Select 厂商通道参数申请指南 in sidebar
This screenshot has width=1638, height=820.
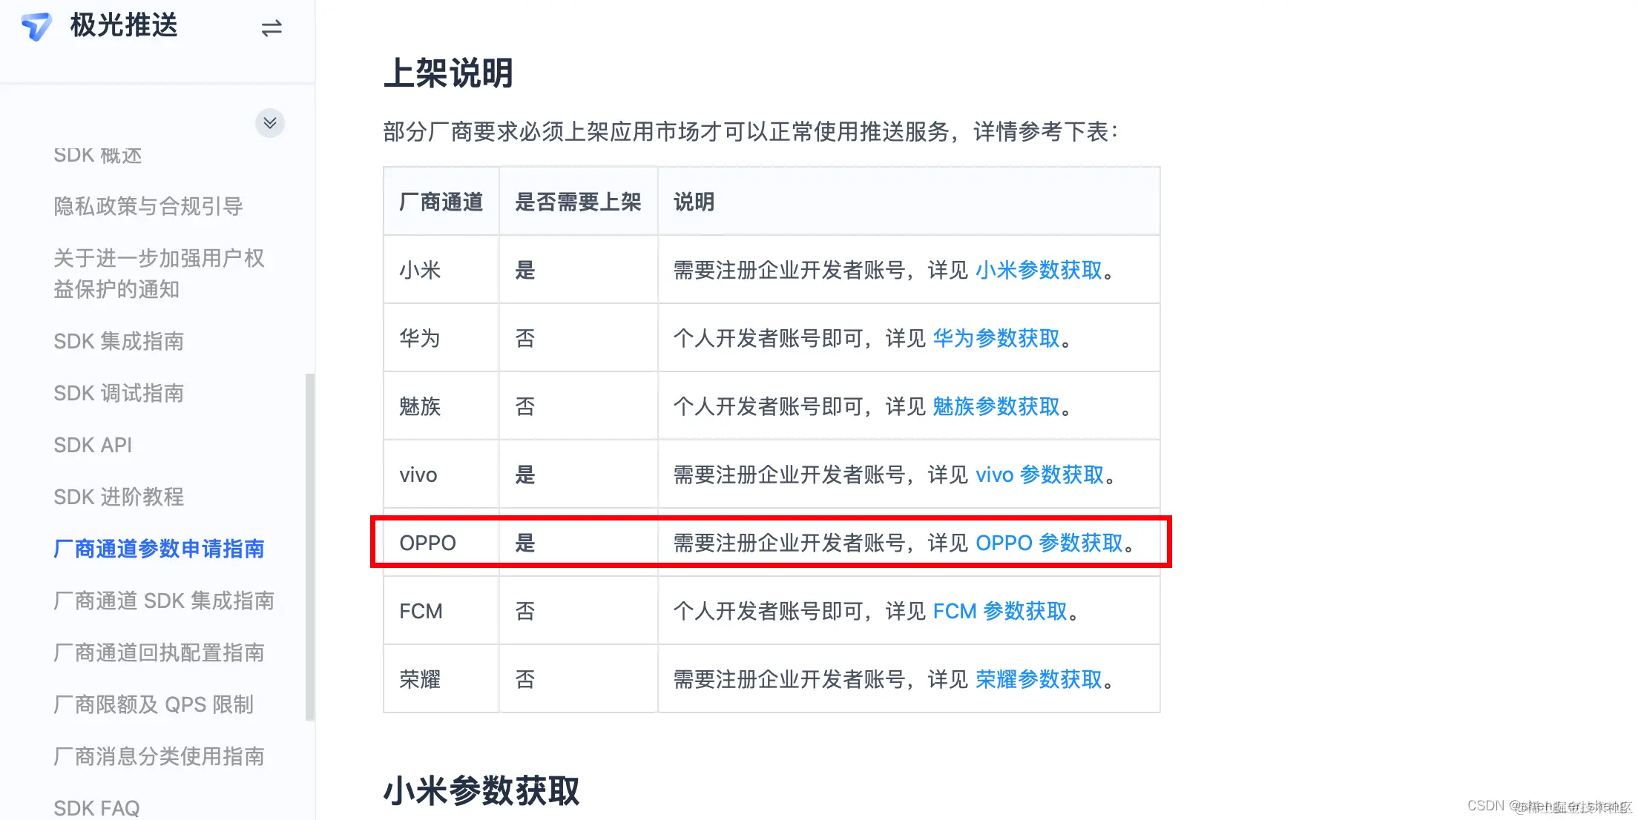click(x=159, y=549)
